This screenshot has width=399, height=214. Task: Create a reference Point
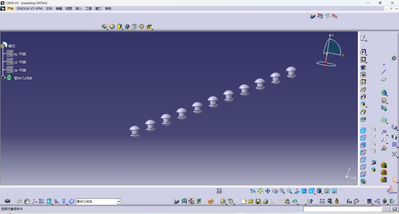(384, 65)
